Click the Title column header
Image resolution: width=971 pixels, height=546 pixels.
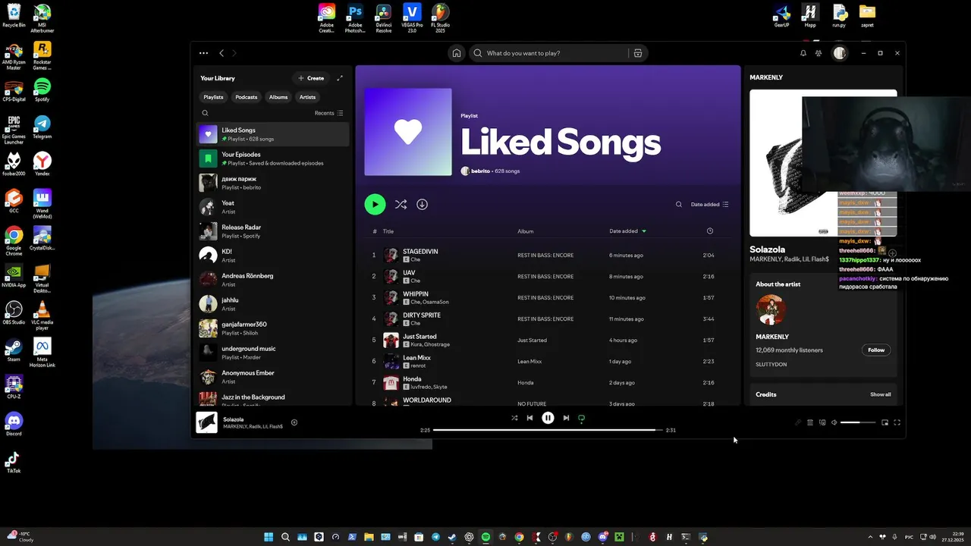pyautogui.click(x=388, y=231)
